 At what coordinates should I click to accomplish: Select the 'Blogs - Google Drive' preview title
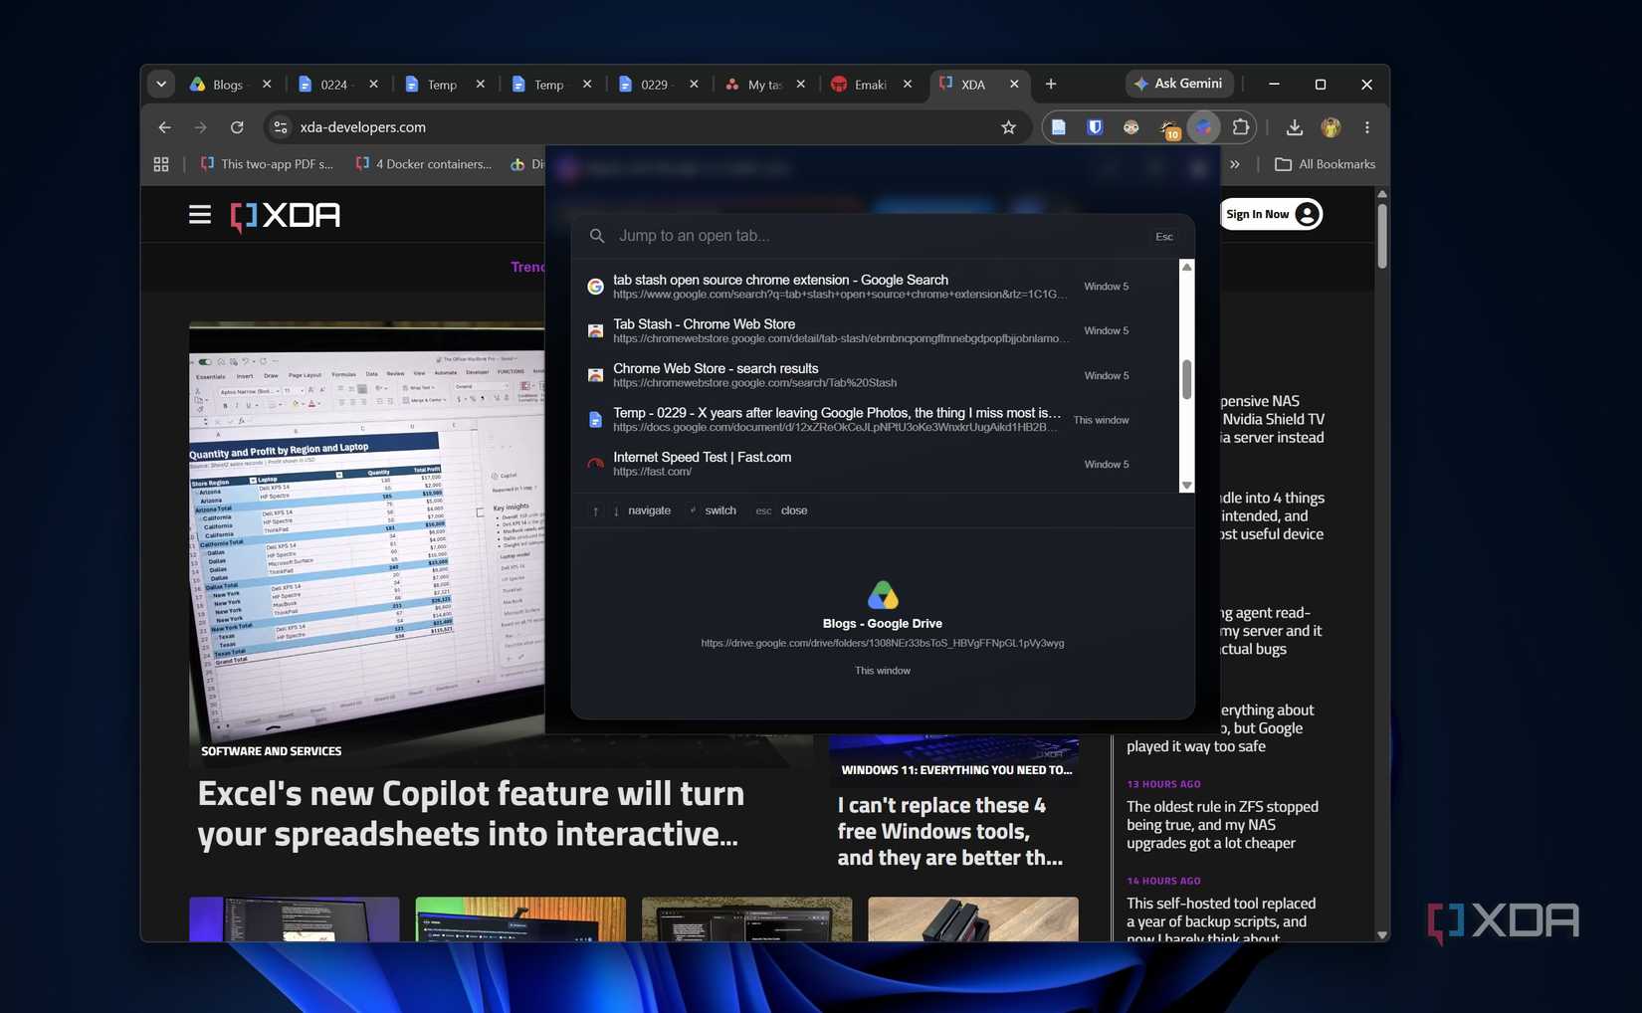pyautogui.click(x=883, y=624)
